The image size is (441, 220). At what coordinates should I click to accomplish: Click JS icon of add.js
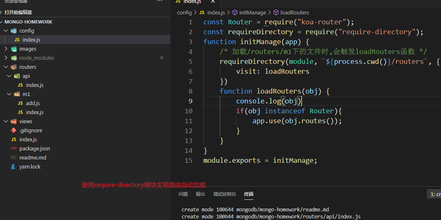pyautogui.click(x=20, y=103)
